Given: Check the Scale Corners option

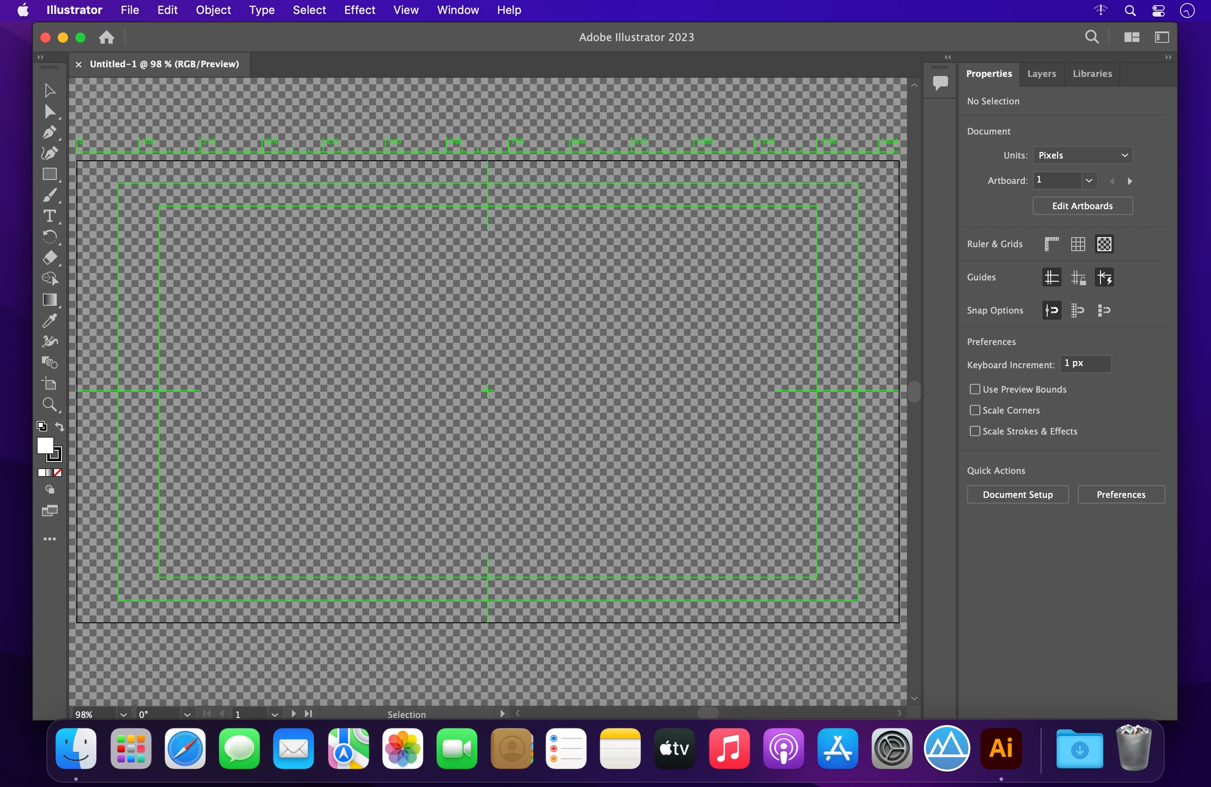Looking at the screenshot, I should point(974,410).
